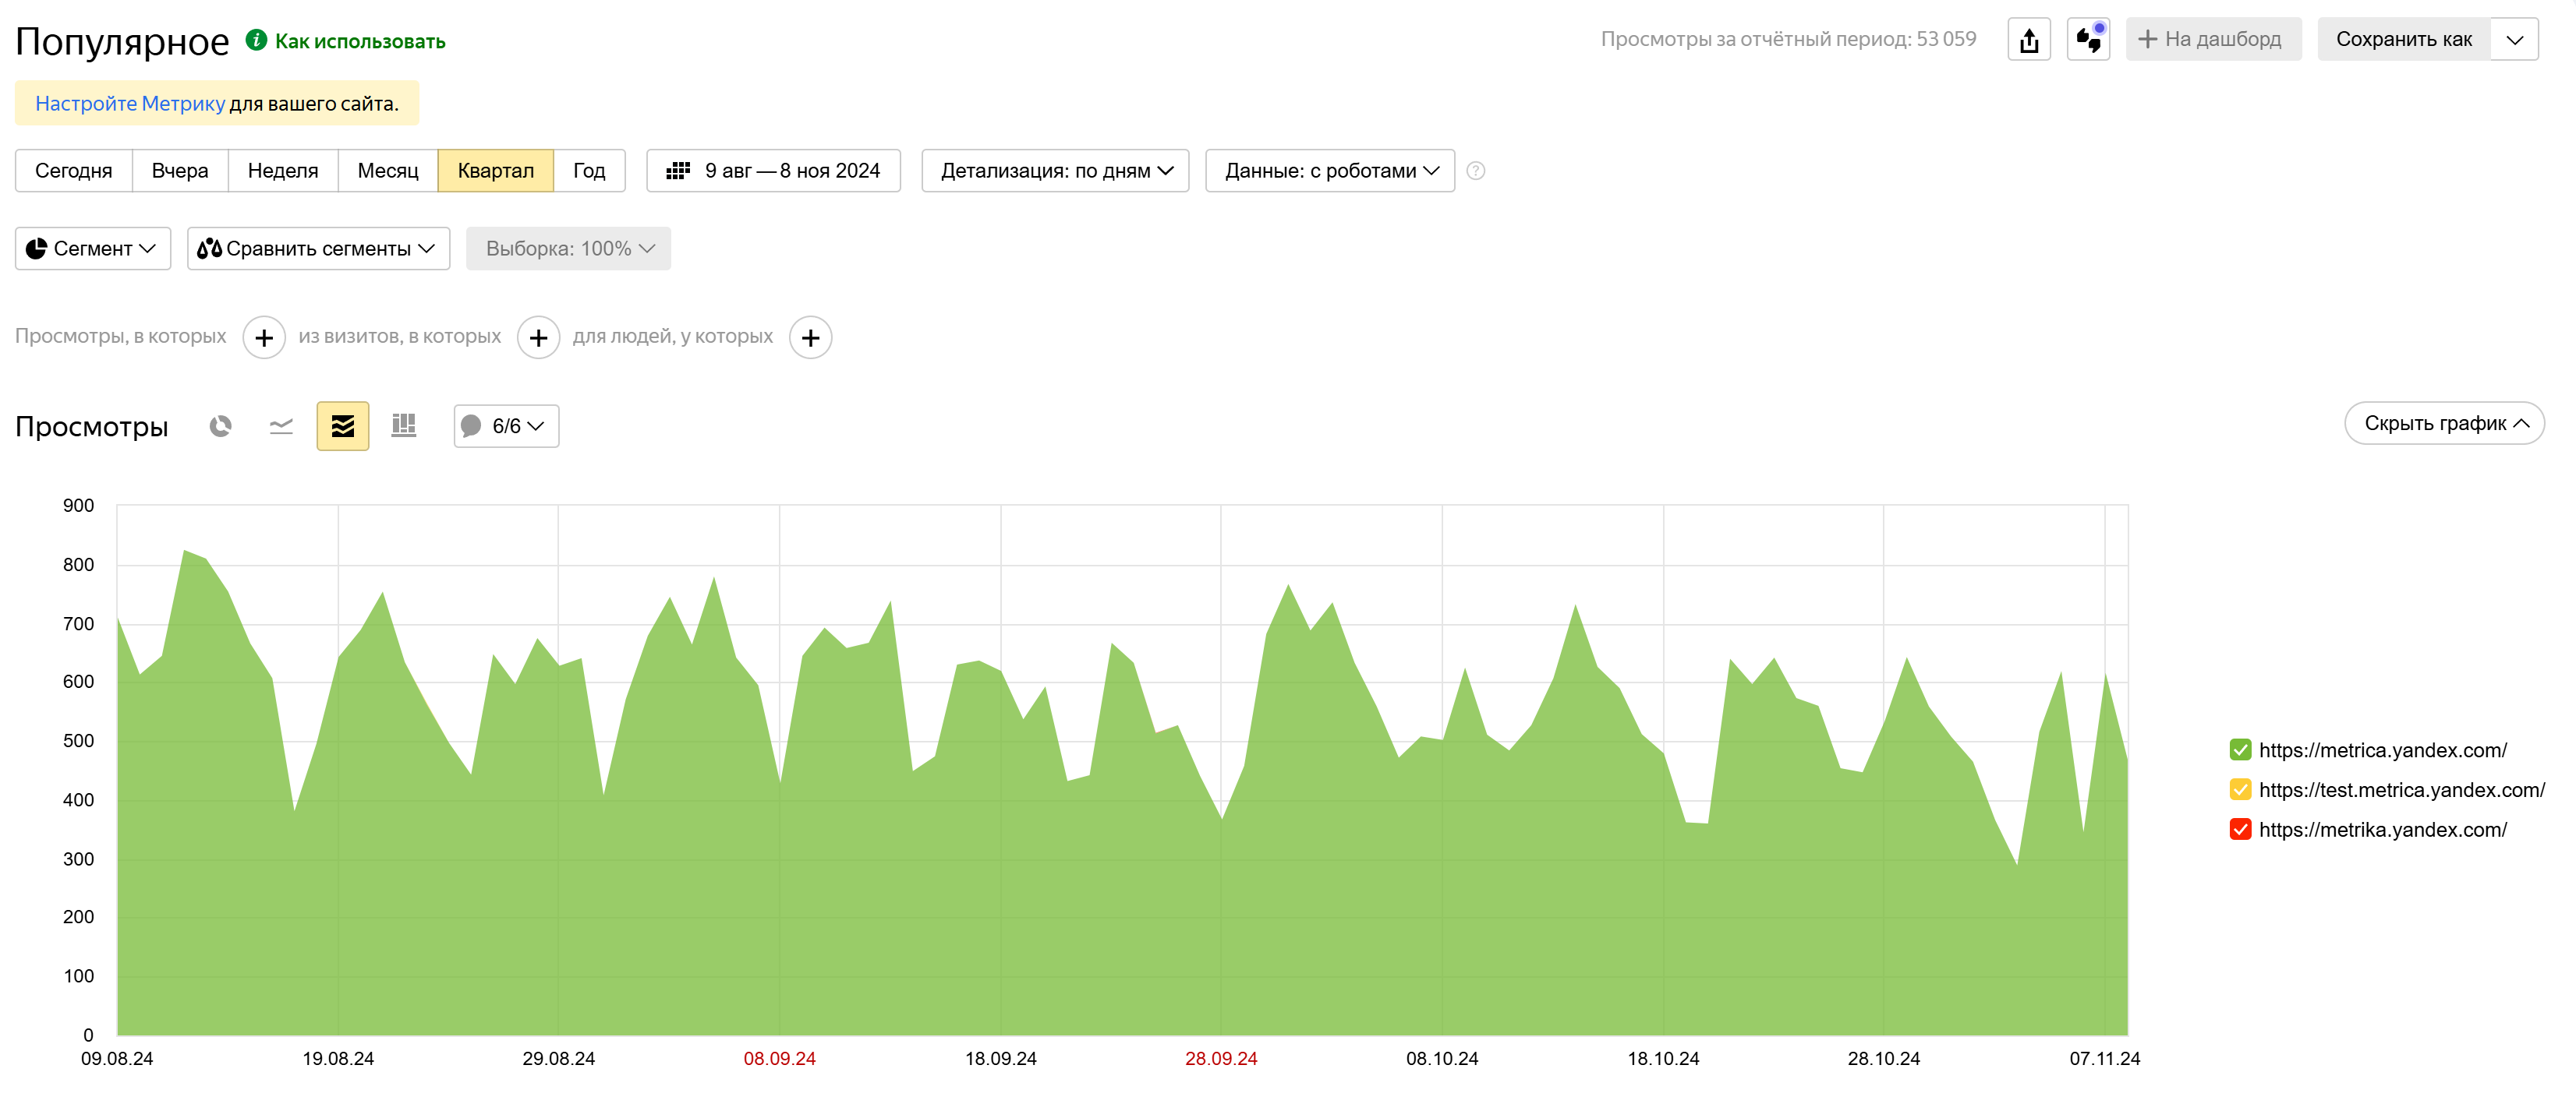Image resolution: width=2576 pixels, height=1118 pixels.
Task: Open the feedback thumbs icon
Action: (x=2088, y=40)
